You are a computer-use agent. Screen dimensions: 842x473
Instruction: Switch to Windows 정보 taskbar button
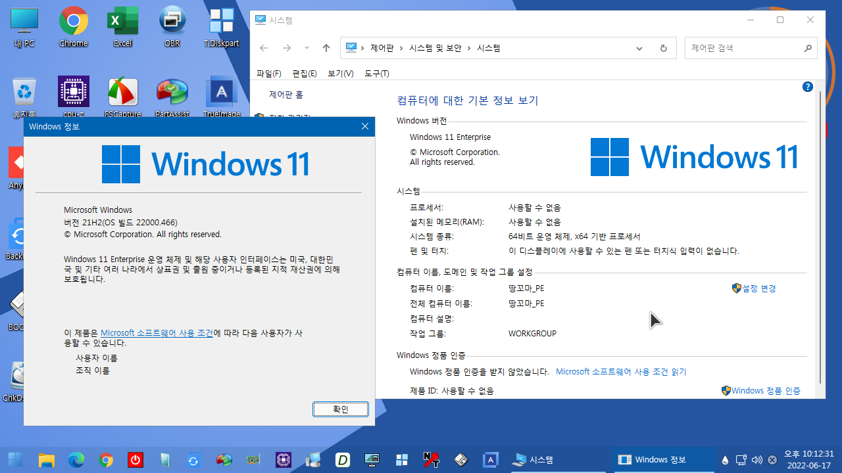click(665, 460)
